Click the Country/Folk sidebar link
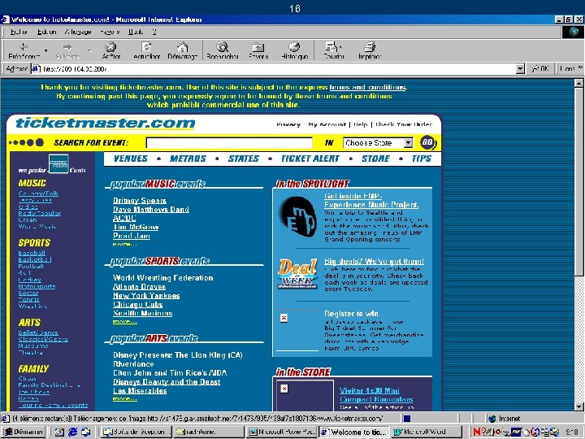The image size is (585, 439). [38, 193]
